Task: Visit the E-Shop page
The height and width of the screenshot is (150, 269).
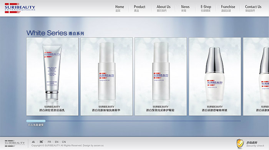Action: point(206,8)
